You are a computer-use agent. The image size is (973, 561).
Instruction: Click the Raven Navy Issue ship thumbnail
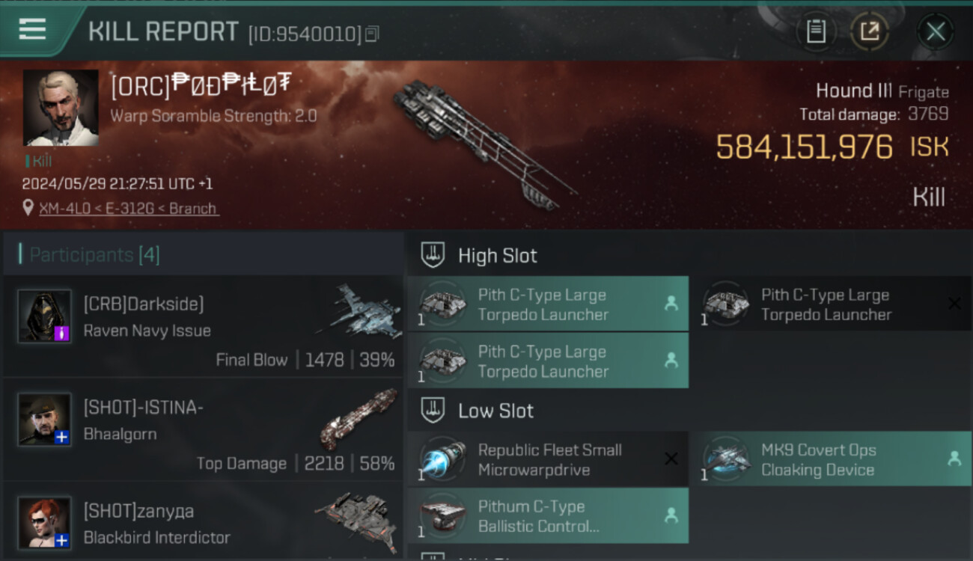[x=359, y=310]
